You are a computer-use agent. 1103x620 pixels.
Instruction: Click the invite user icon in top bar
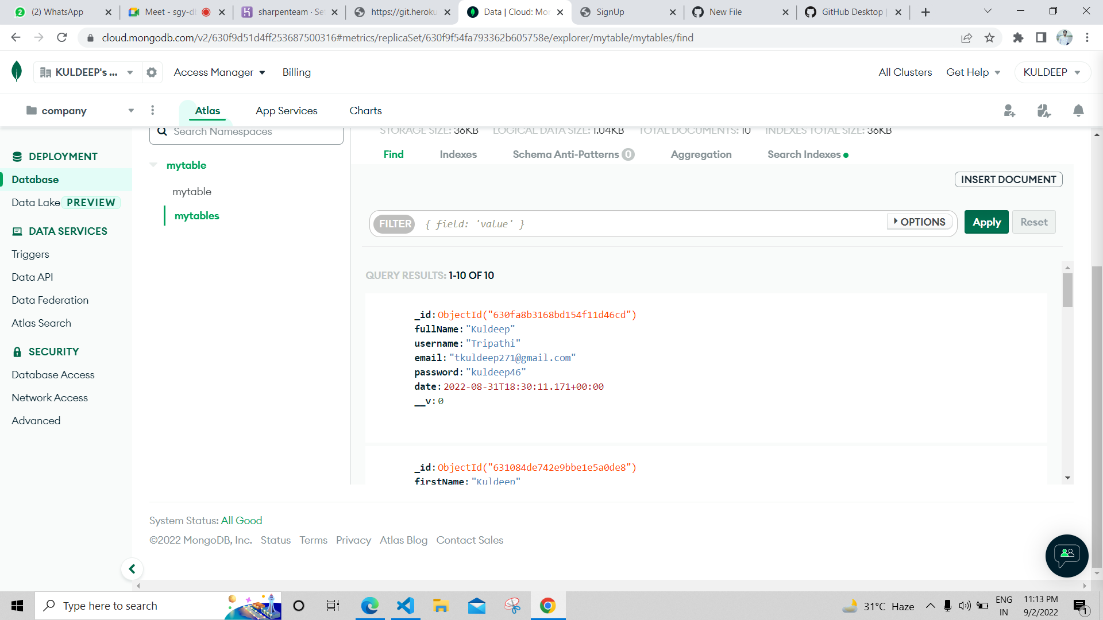[x=1010, y=111]
